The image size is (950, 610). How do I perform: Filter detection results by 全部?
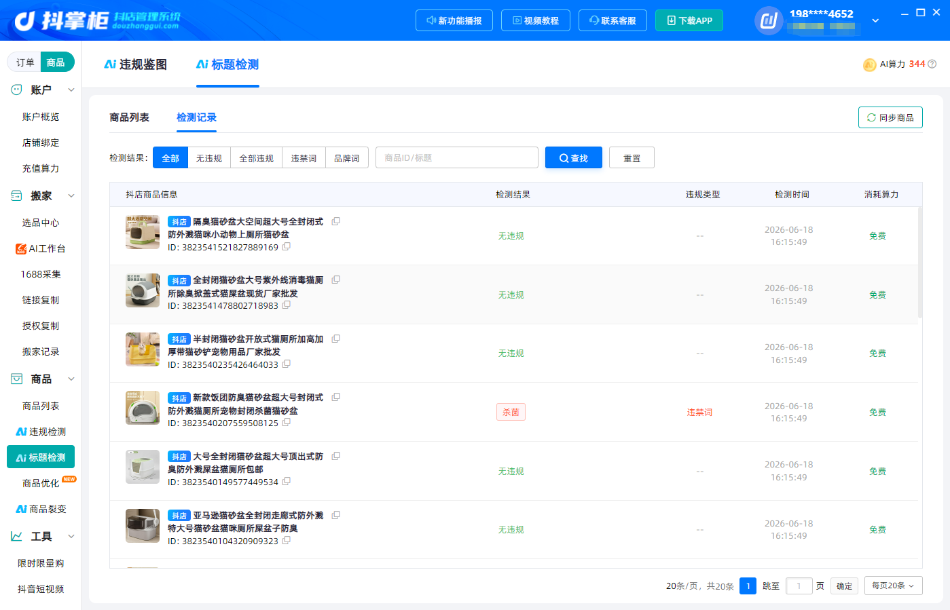click(x=170, y=157)
